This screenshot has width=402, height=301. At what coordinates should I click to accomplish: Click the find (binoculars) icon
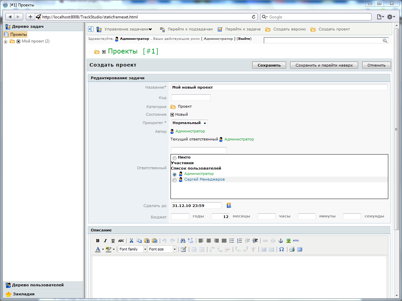(x=183, y=240)
